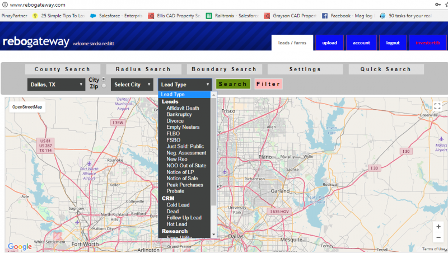
Task: Open the 25 Simple Tips bookmark
Action: (x=59, y=16)
